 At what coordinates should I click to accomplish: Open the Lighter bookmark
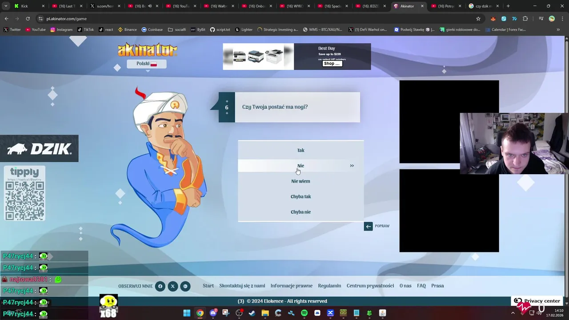pyautogui.click(x=244, y=30)
